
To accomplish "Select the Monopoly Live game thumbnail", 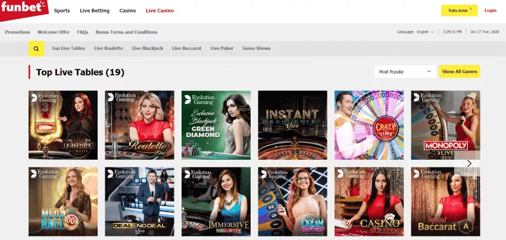I will (445, 125).
